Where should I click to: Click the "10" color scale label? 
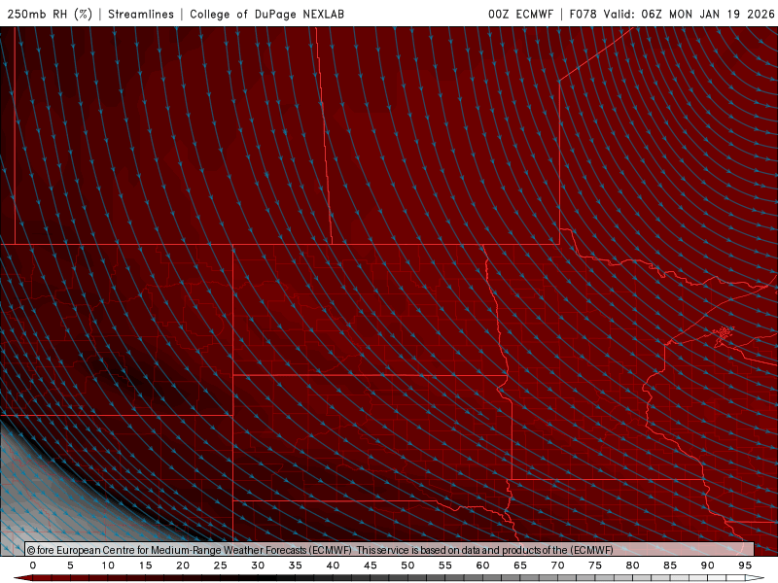[108, 566]
